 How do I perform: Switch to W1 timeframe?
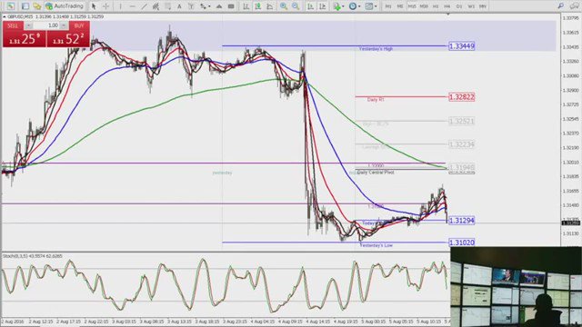[x=471, y=6]
